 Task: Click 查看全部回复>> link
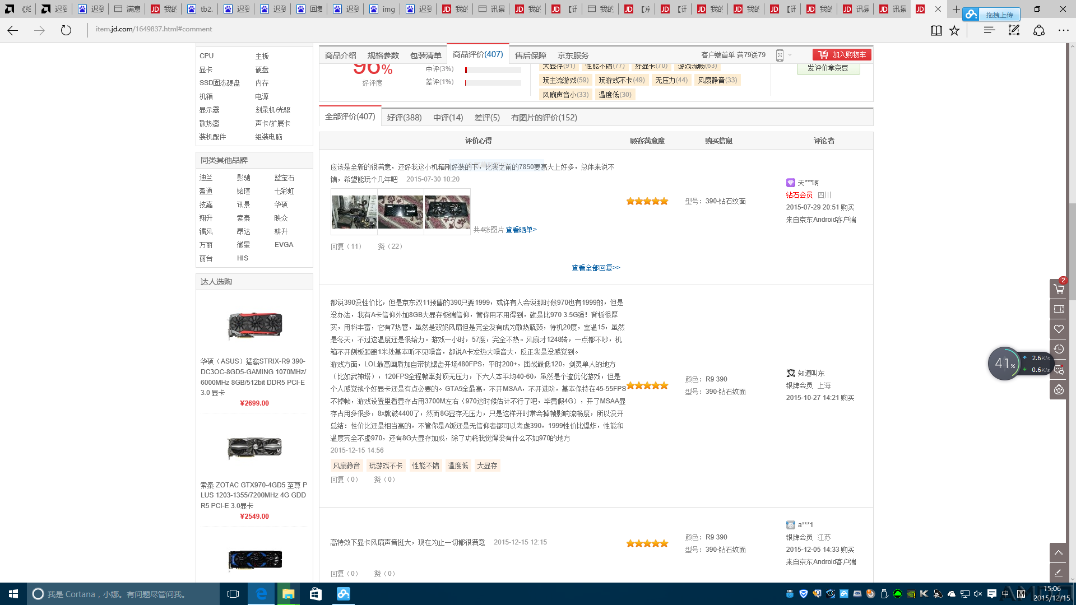point(596,268)
